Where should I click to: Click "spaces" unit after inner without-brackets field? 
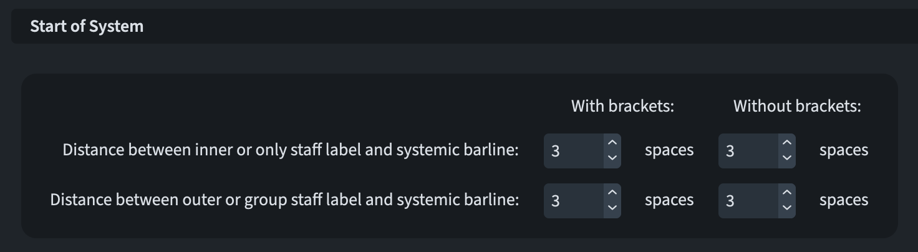pyautogui.click(x=844, y=150)
